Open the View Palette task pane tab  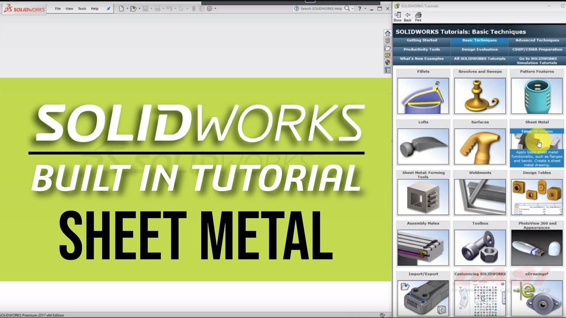[388, 55]
